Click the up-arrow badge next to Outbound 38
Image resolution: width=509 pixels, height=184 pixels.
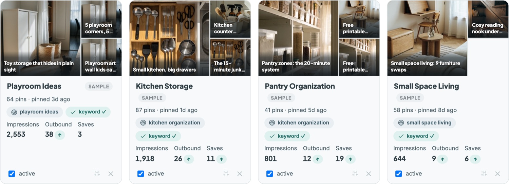[x=60, y=135]
